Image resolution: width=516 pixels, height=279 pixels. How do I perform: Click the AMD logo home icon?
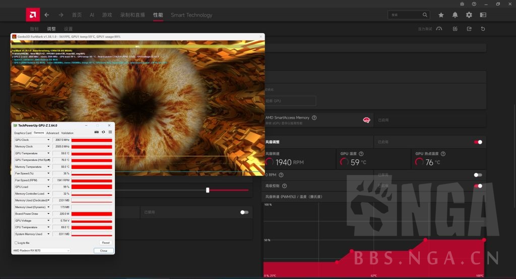tap(33, 15)
